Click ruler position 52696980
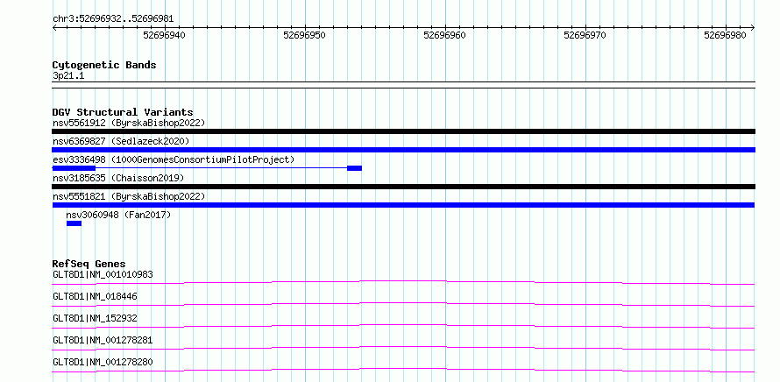Viewport: 780px width, 382px height. 726,35
